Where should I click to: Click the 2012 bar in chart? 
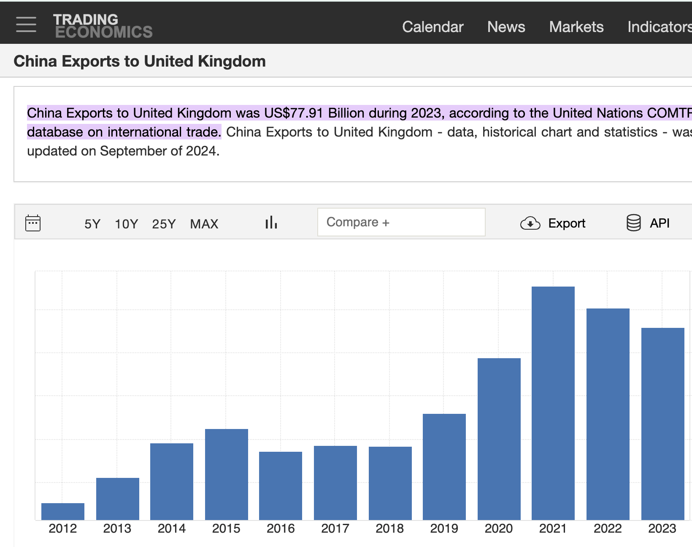63,512
